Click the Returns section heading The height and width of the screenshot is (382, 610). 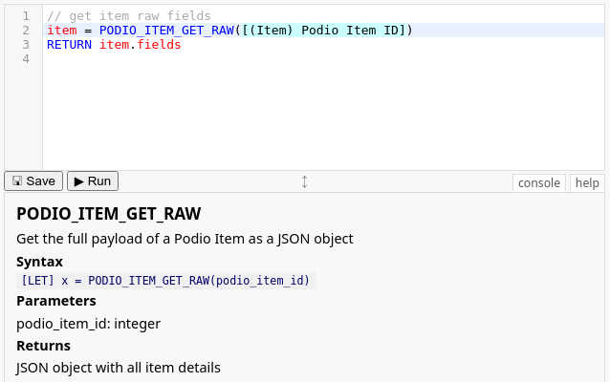(x=43, y=346)
